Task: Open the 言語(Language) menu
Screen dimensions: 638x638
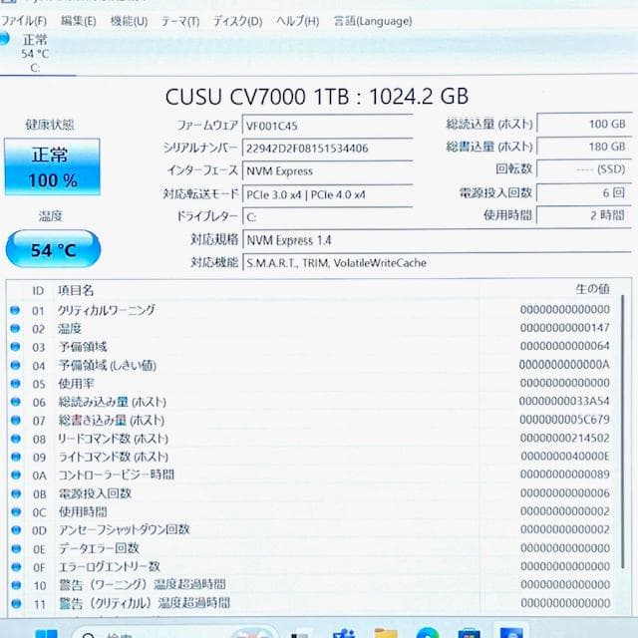Action: (373, 21)
